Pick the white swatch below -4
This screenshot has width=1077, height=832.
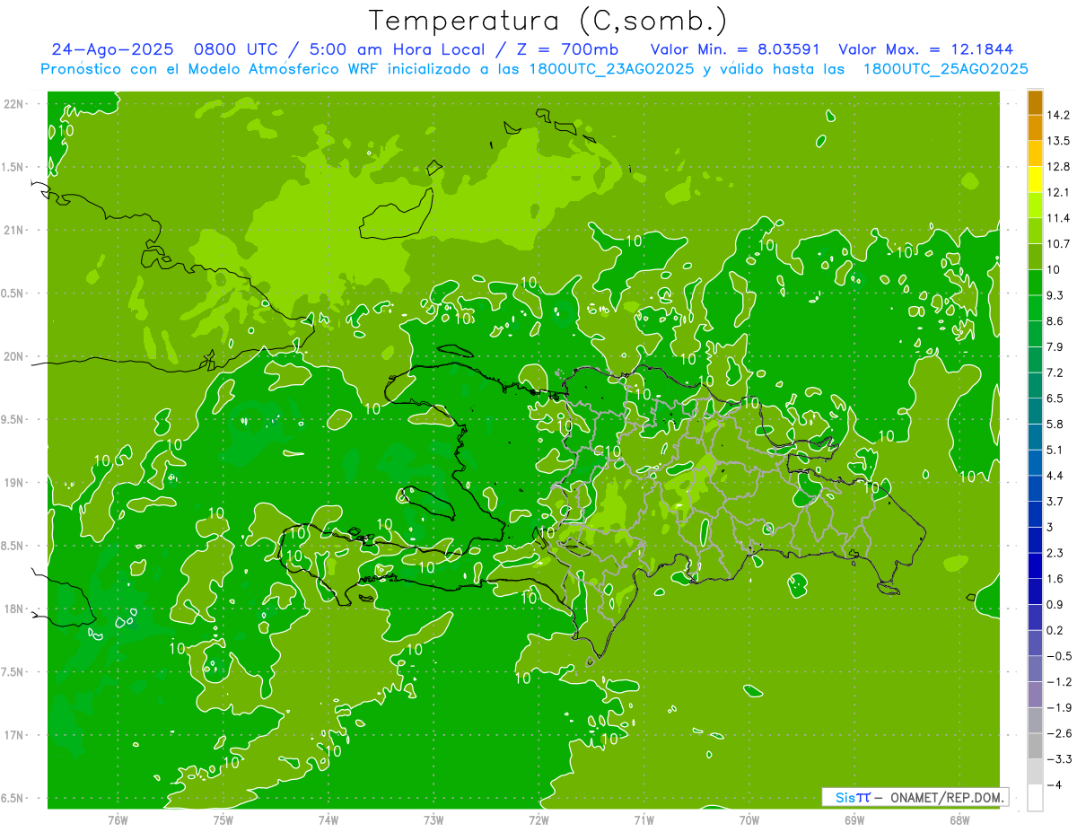1035,798
